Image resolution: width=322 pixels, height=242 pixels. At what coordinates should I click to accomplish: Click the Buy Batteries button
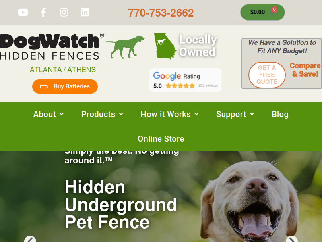coord(65,86)
